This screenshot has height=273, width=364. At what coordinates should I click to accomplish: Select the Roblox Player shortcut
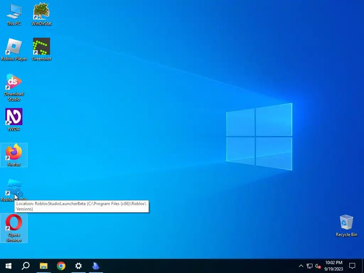14,50
